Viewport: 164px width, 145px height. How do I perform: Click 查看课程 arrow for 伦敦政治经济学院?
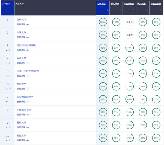(x=28, y=50)
